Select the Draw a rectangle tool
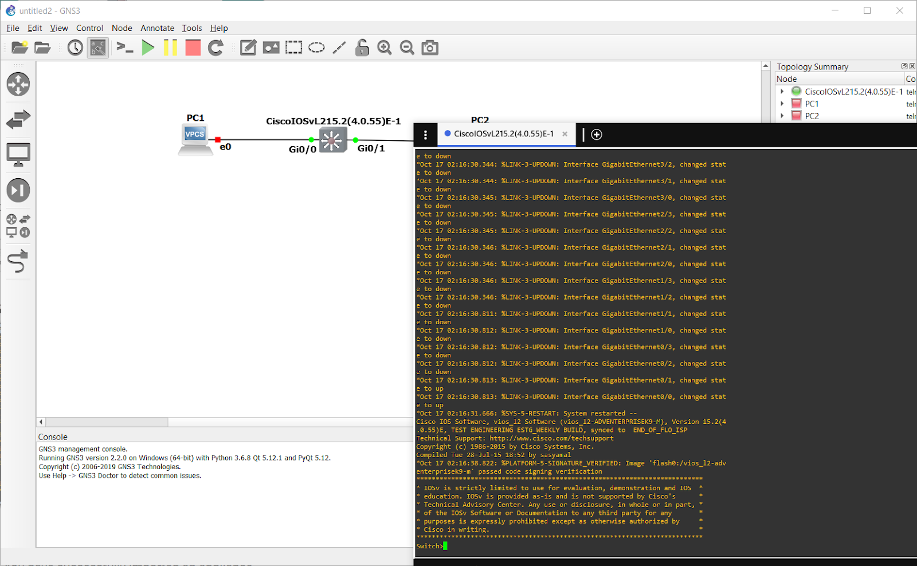The image size is (917, 566). click(x=293, y=48)
